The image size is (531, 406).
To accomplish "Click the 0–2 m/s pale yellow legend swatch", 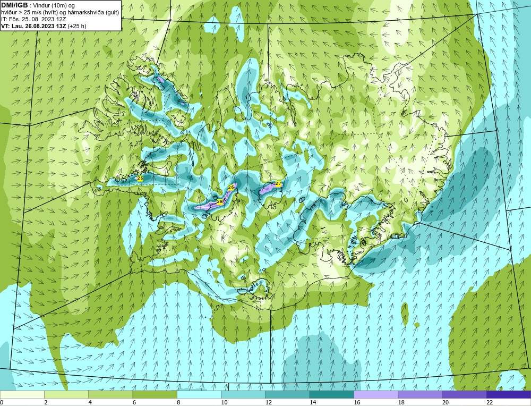I will pos(22,394).
